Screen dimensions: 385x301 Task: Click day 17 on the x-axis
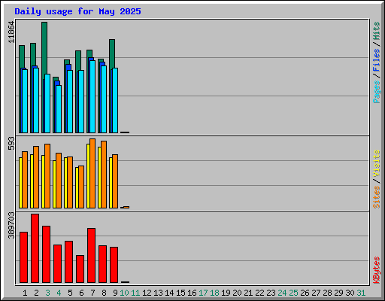pos(203,293)
